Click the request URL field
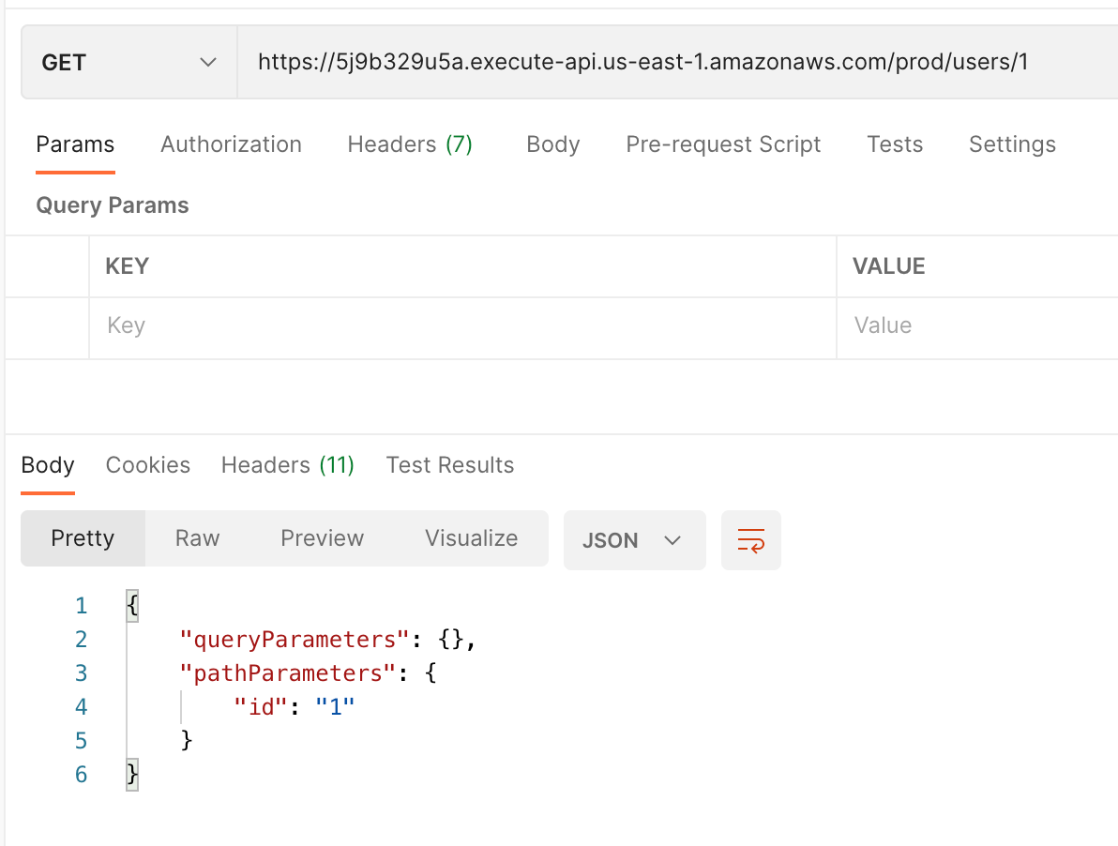 pyautogui.click(x=657, y=62)
